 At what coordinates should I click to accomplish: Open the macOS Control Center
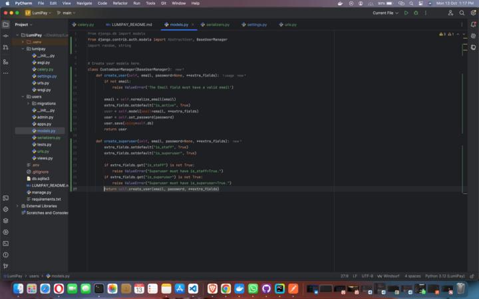pyautogui.click(x=420, y=3)
